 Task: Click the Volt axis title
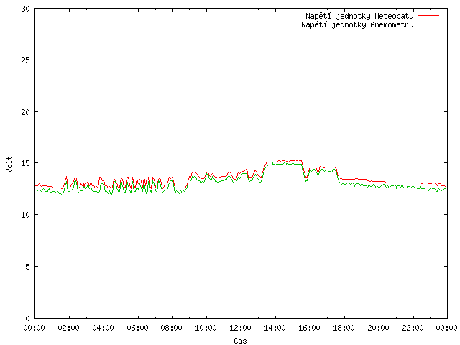pyautogui.click(x=9, y=164)
